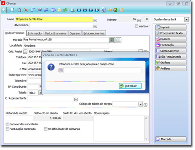This screenshot has width=195, height=150.
Task: Click lookup icon beside Número field
Action: pos(139,20)
